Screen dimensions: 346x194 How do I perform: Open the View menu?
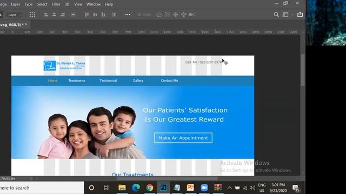(78, 4)
